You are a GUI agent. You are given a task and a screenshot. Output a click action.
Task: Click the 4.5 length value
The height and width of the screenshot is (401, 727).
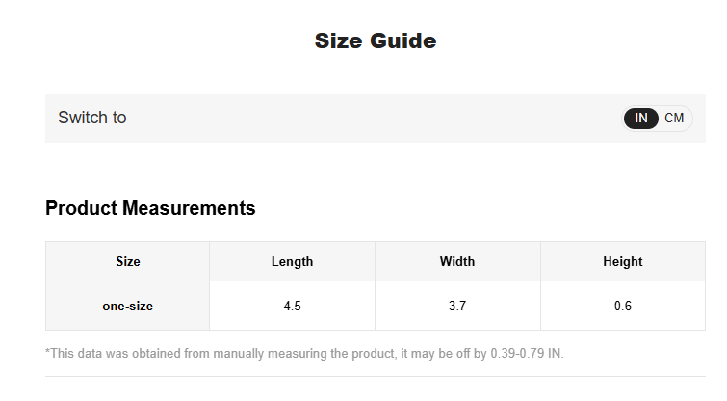(292, 307)
